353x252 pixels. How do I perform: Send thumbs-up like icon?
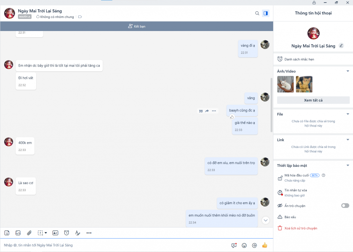click(x=265, y=245)
